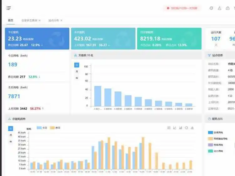
Task: Click the red account expiry notice banner
Action: pos(182,8)
